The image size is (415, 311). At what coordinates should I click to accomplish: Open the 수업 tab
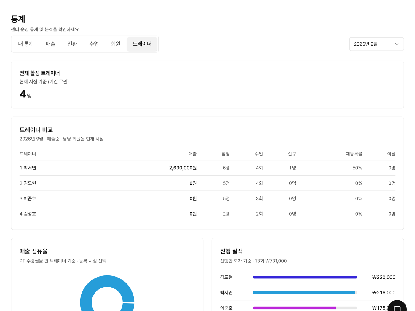click(x=94, y=44)
